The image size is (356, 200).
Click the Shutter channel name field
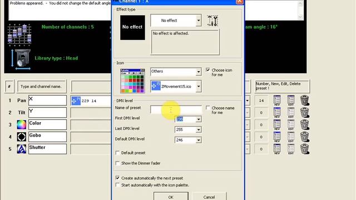coord(47,149)
